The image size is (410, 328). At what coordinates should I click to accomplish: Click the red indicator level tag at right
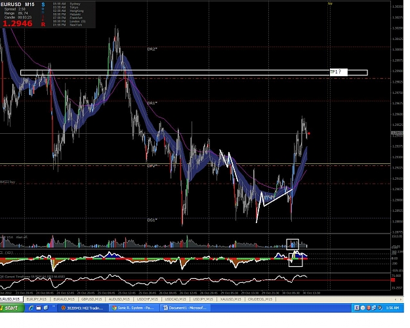393,279
